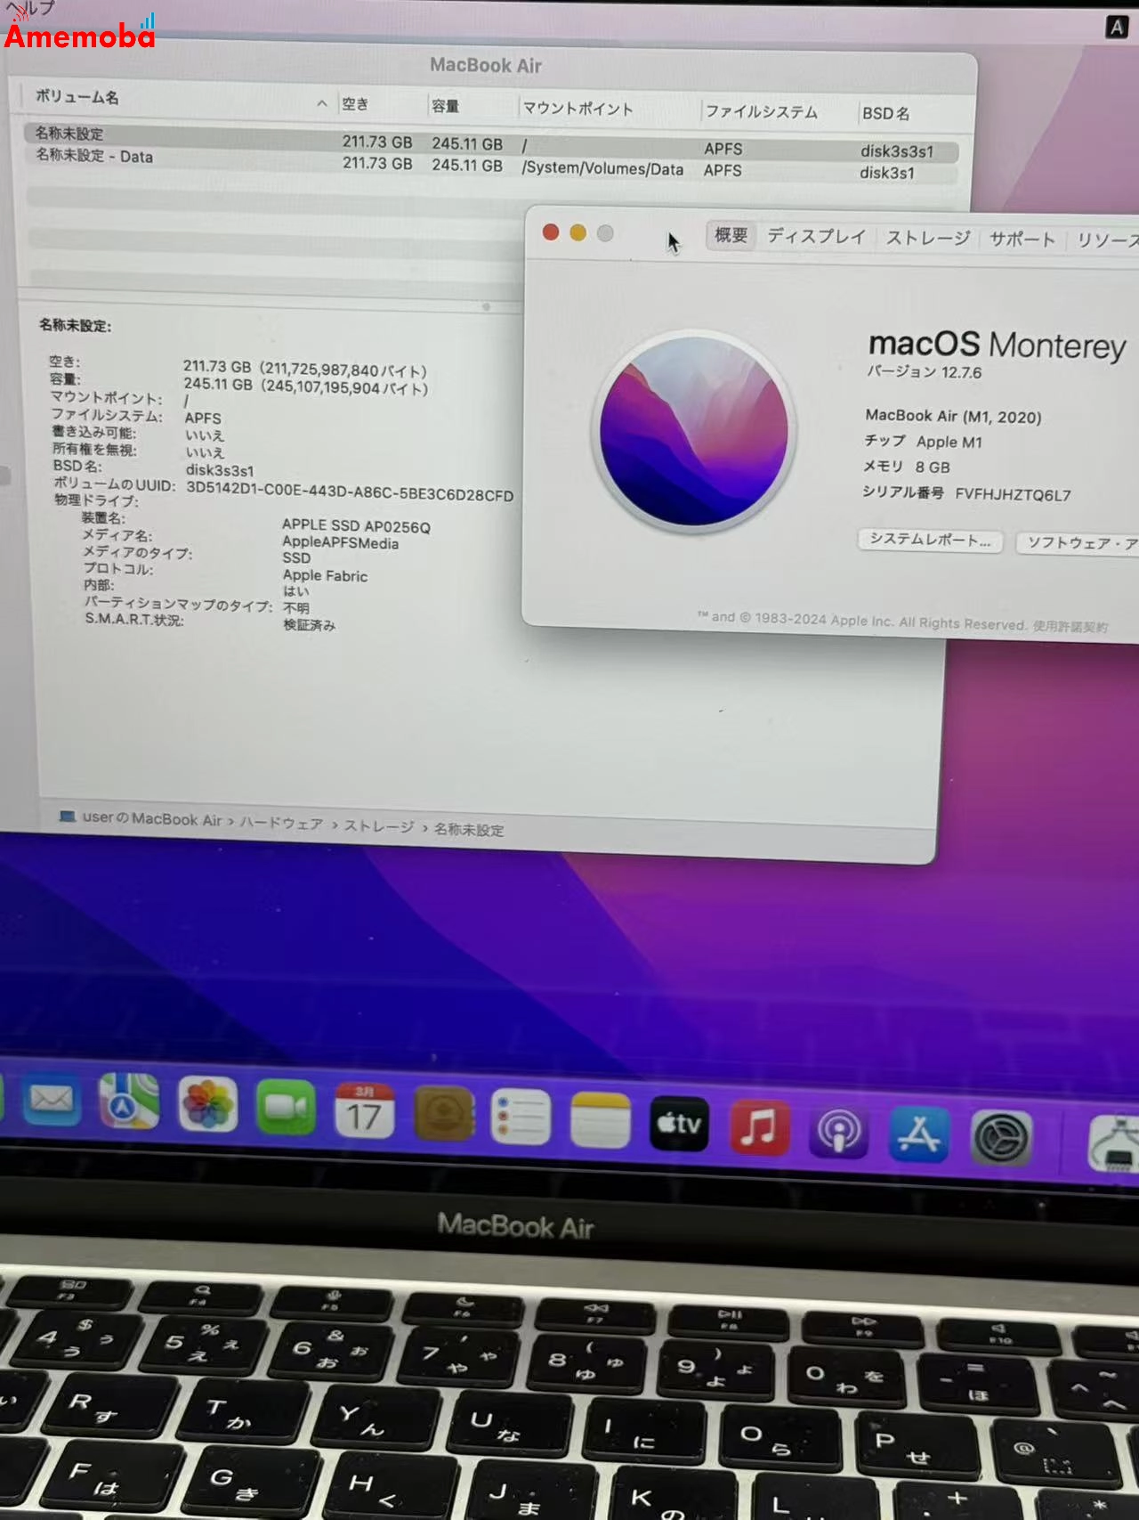The image size is (1139, 1520).
Task: Open the 使用許諾契約 license link
Action: tap(1070, 626)
